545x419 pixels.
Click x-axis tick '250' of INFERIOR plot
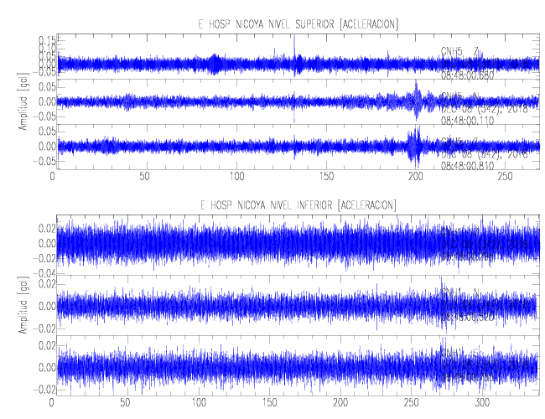click(x=411, y=403)
